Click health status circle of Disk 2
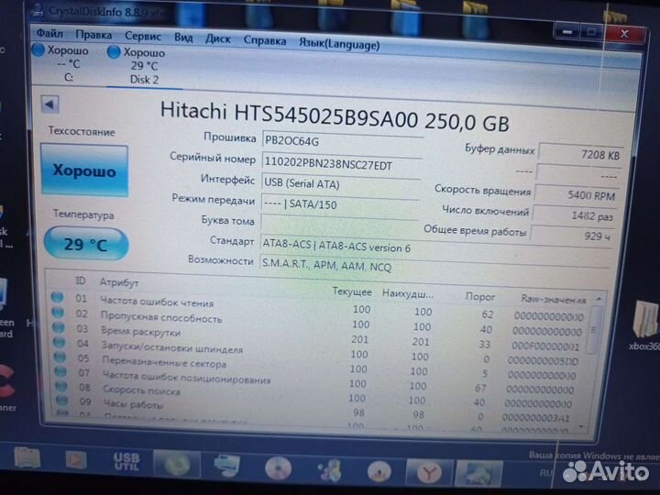Viewport: 660px width, 495px height. (x=114, y=51)
